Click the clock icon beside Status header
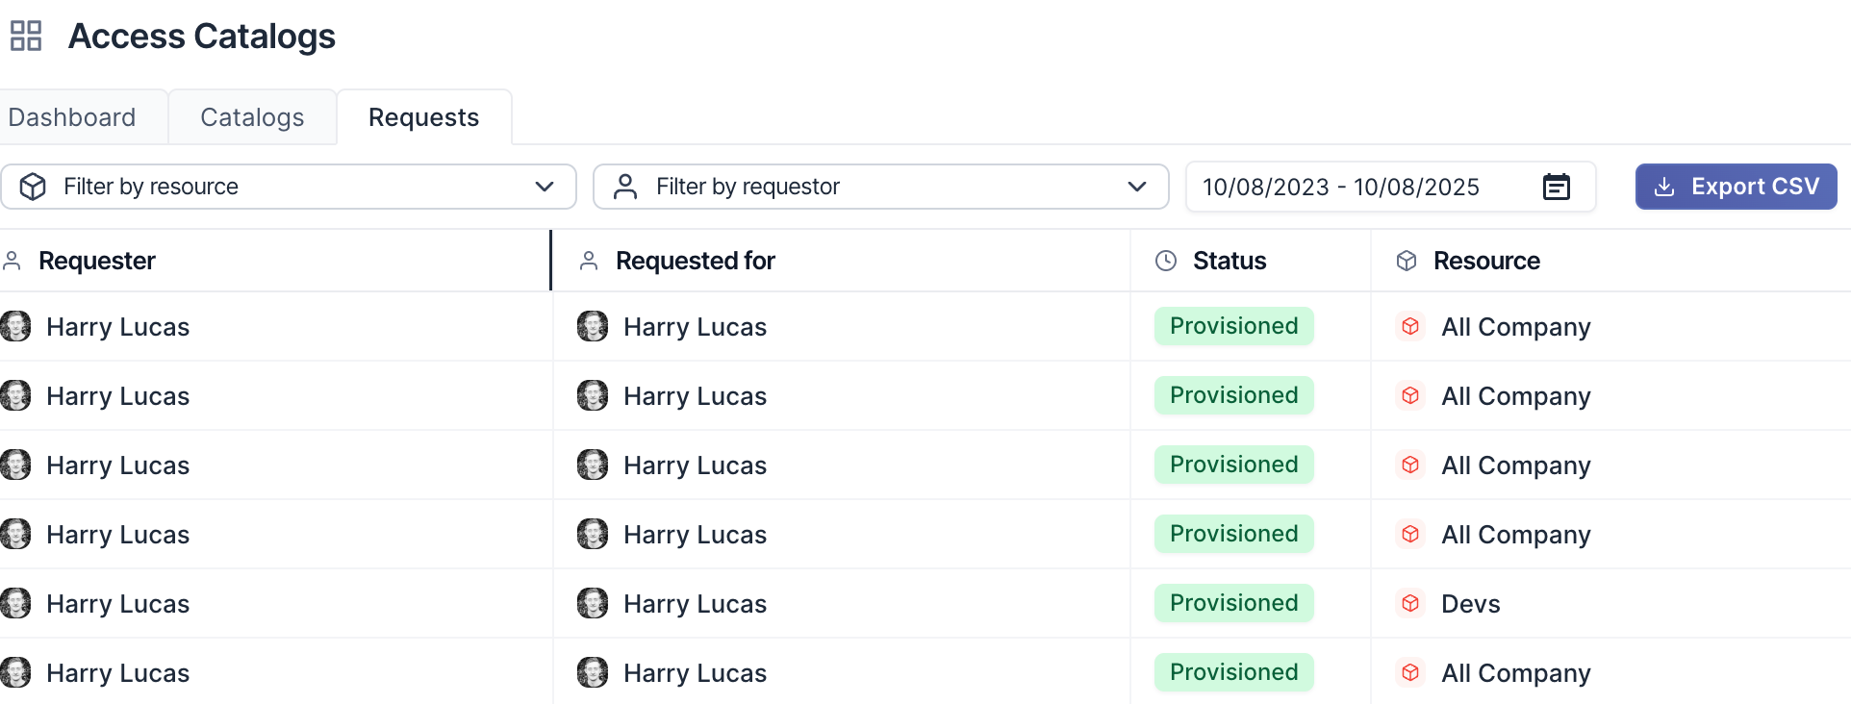This screenshot has width=1851, height=704. tap(1166, 261)
